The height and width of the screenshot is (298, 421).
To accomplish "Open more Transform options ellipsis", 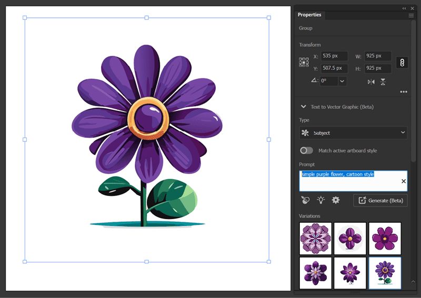I will pos(404,92).
